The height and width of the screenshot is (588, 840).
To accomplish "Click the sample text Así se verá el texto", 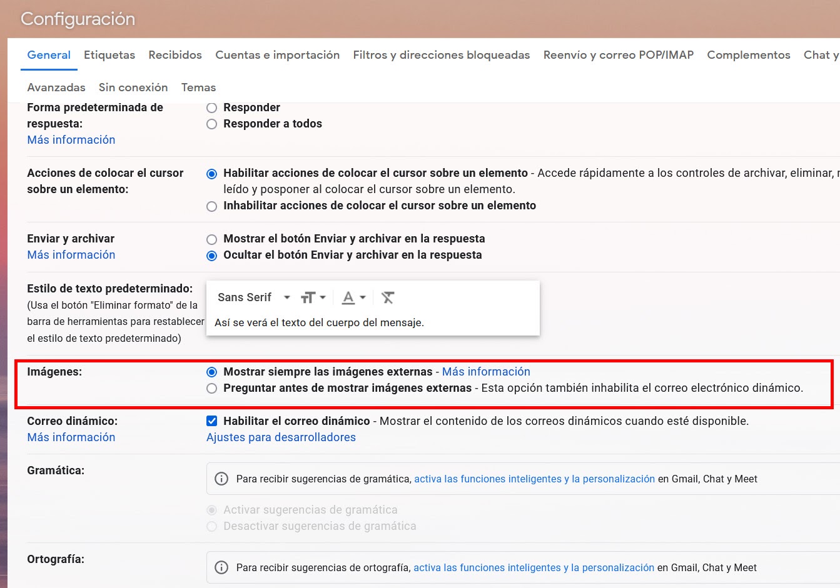I will coord(319,323).
